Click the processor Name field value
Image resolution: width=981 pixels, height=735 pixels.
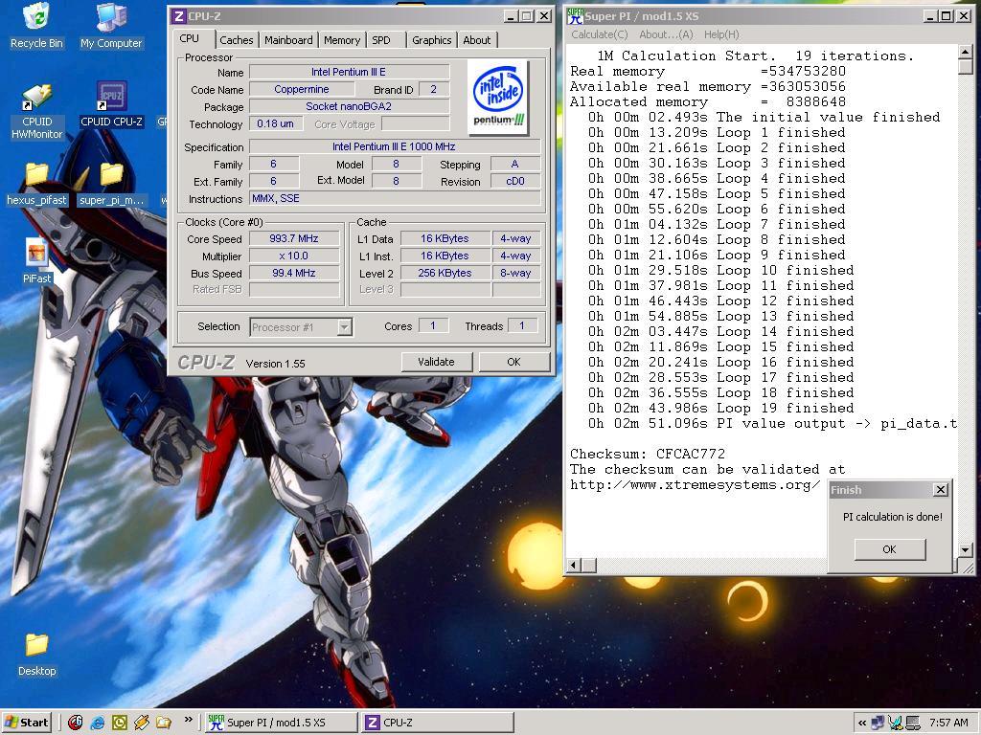point(349,72)
